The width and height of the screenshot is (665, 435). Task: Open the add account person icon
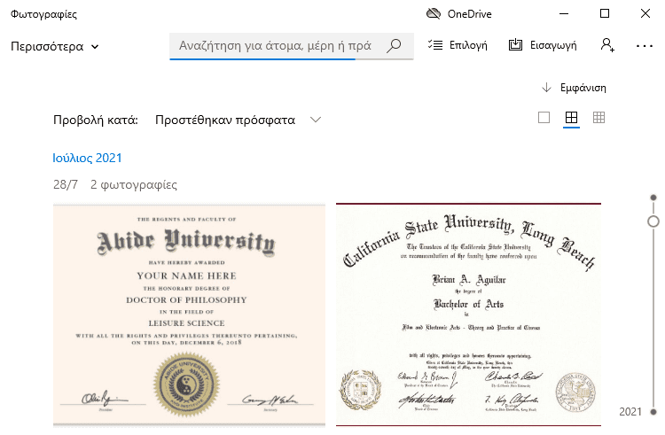pos(607,45)
